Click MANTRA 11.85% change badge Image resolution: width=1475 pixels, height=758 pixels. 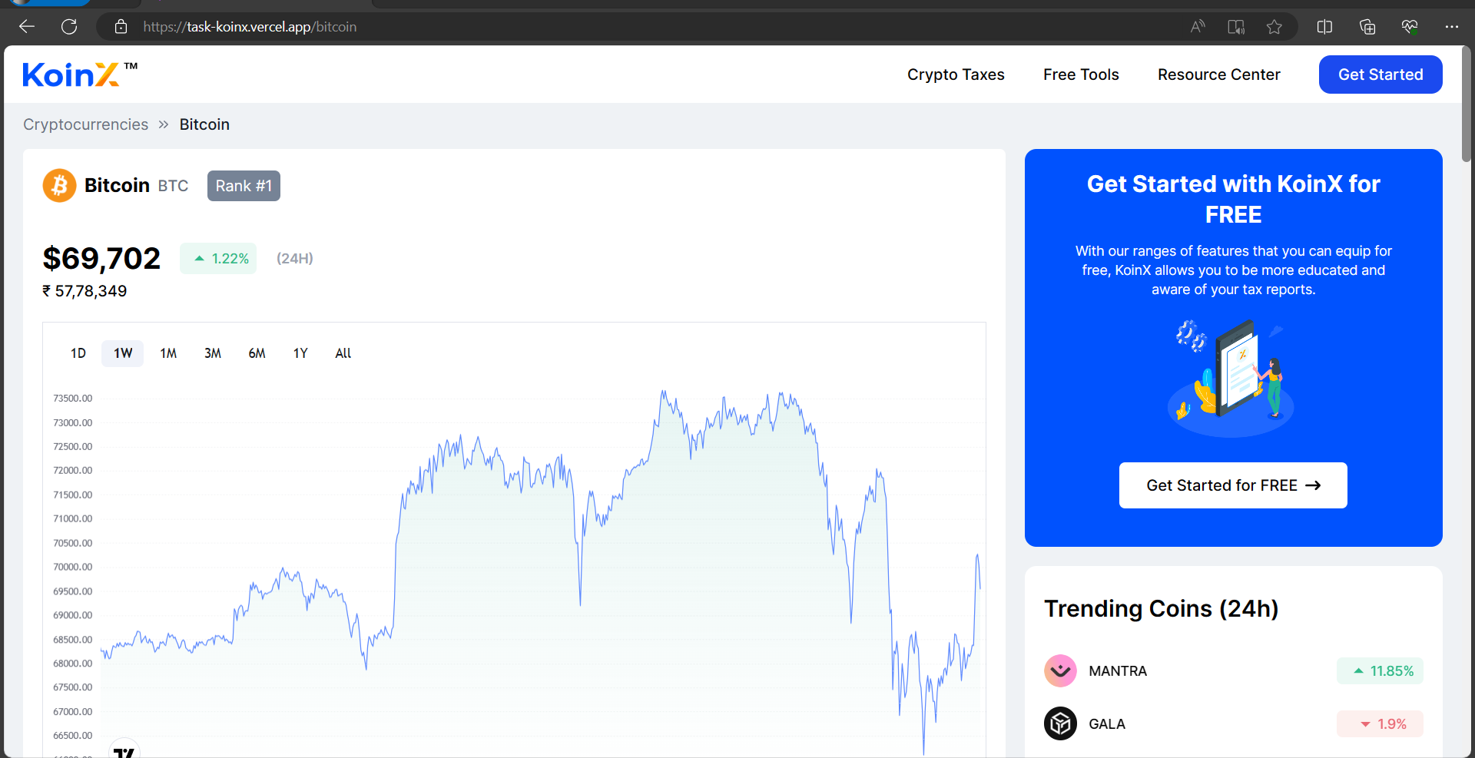[1380, 671]
